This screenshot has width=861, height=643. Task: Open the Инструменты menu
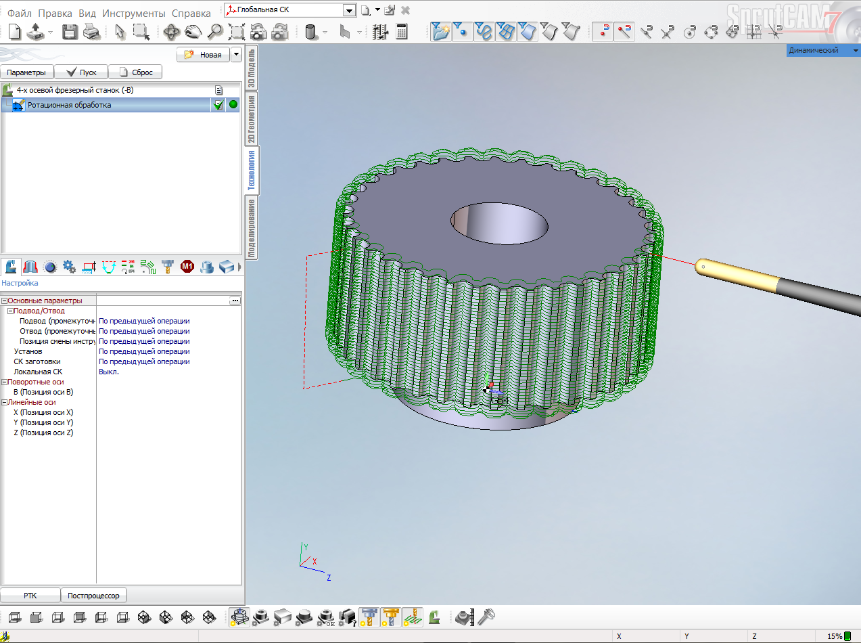134,13
